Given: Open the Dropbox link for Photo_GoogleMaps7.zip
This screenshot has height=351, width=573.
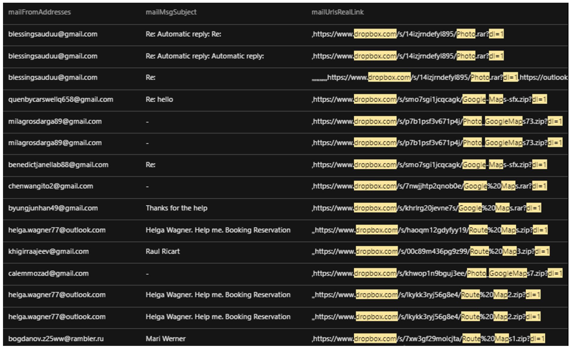Looking at the screenshot, I should click(x=437, y=273).
